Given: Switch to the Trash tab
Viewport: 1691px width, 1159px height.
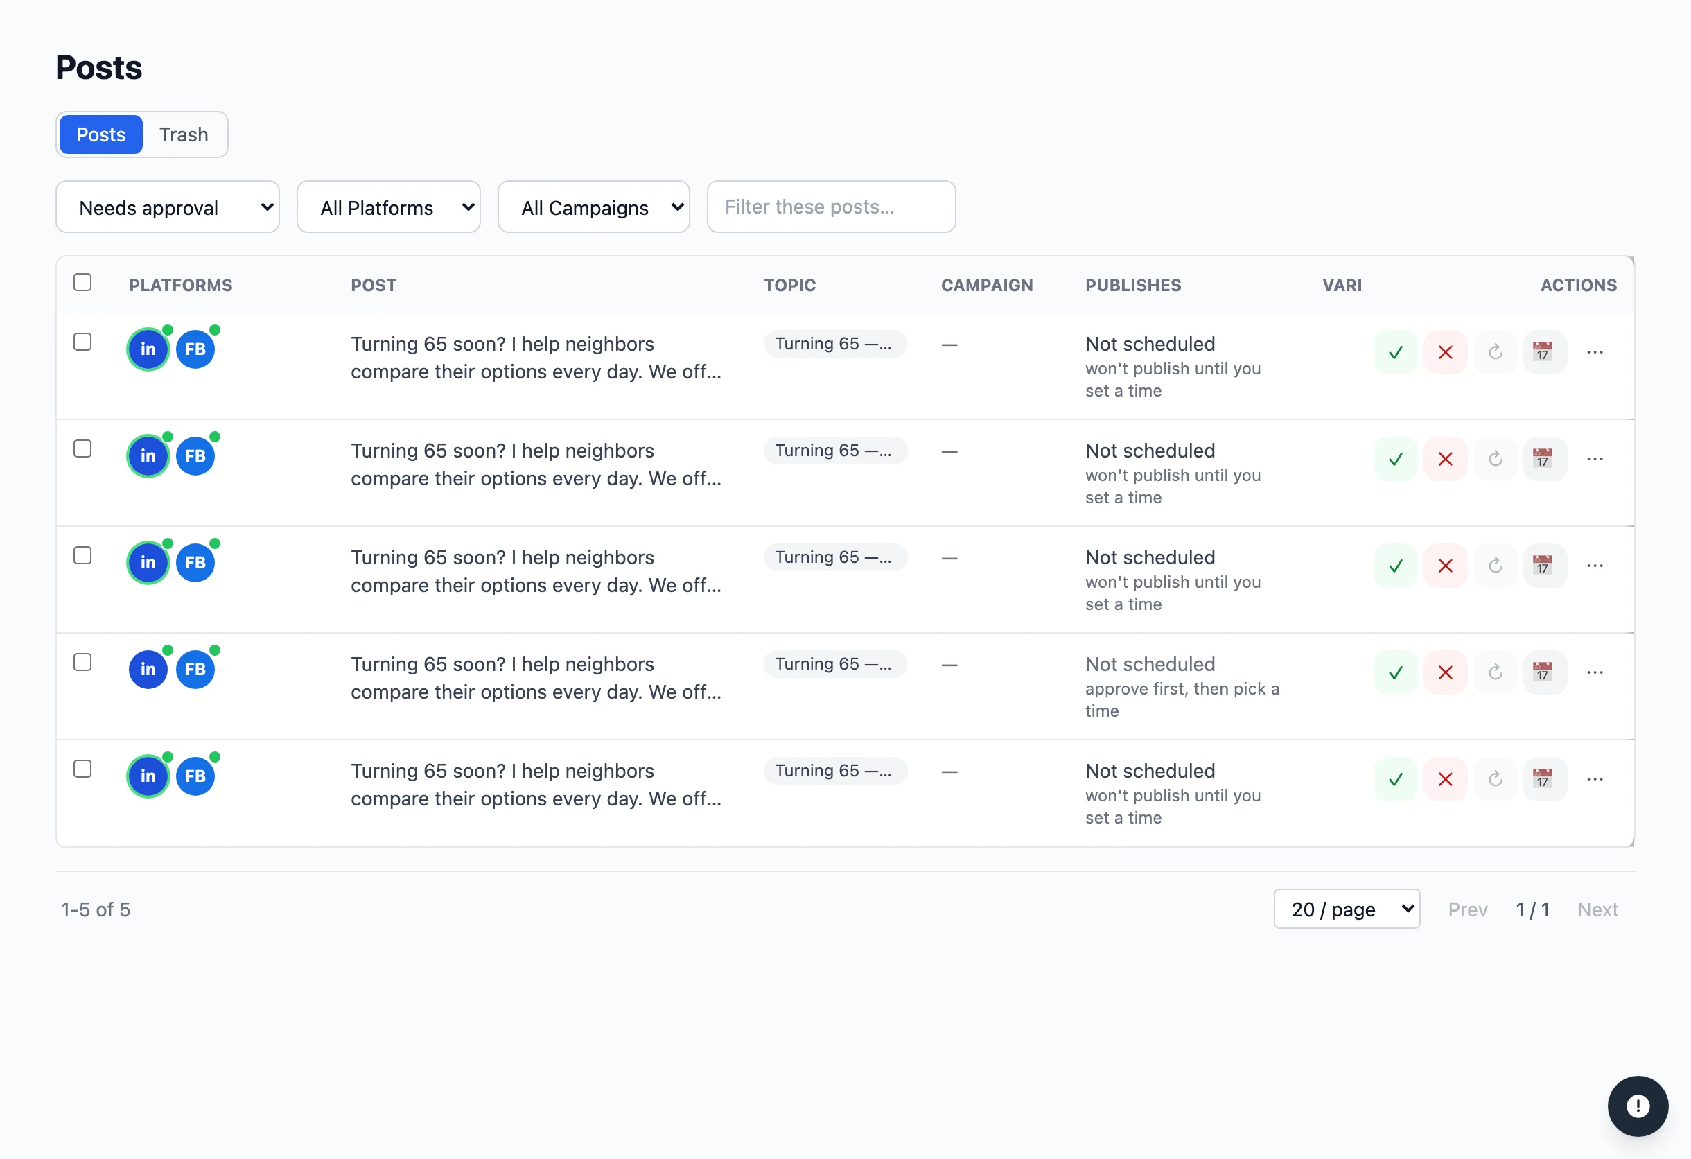Looking at the screenshot, I should [184, 134].
